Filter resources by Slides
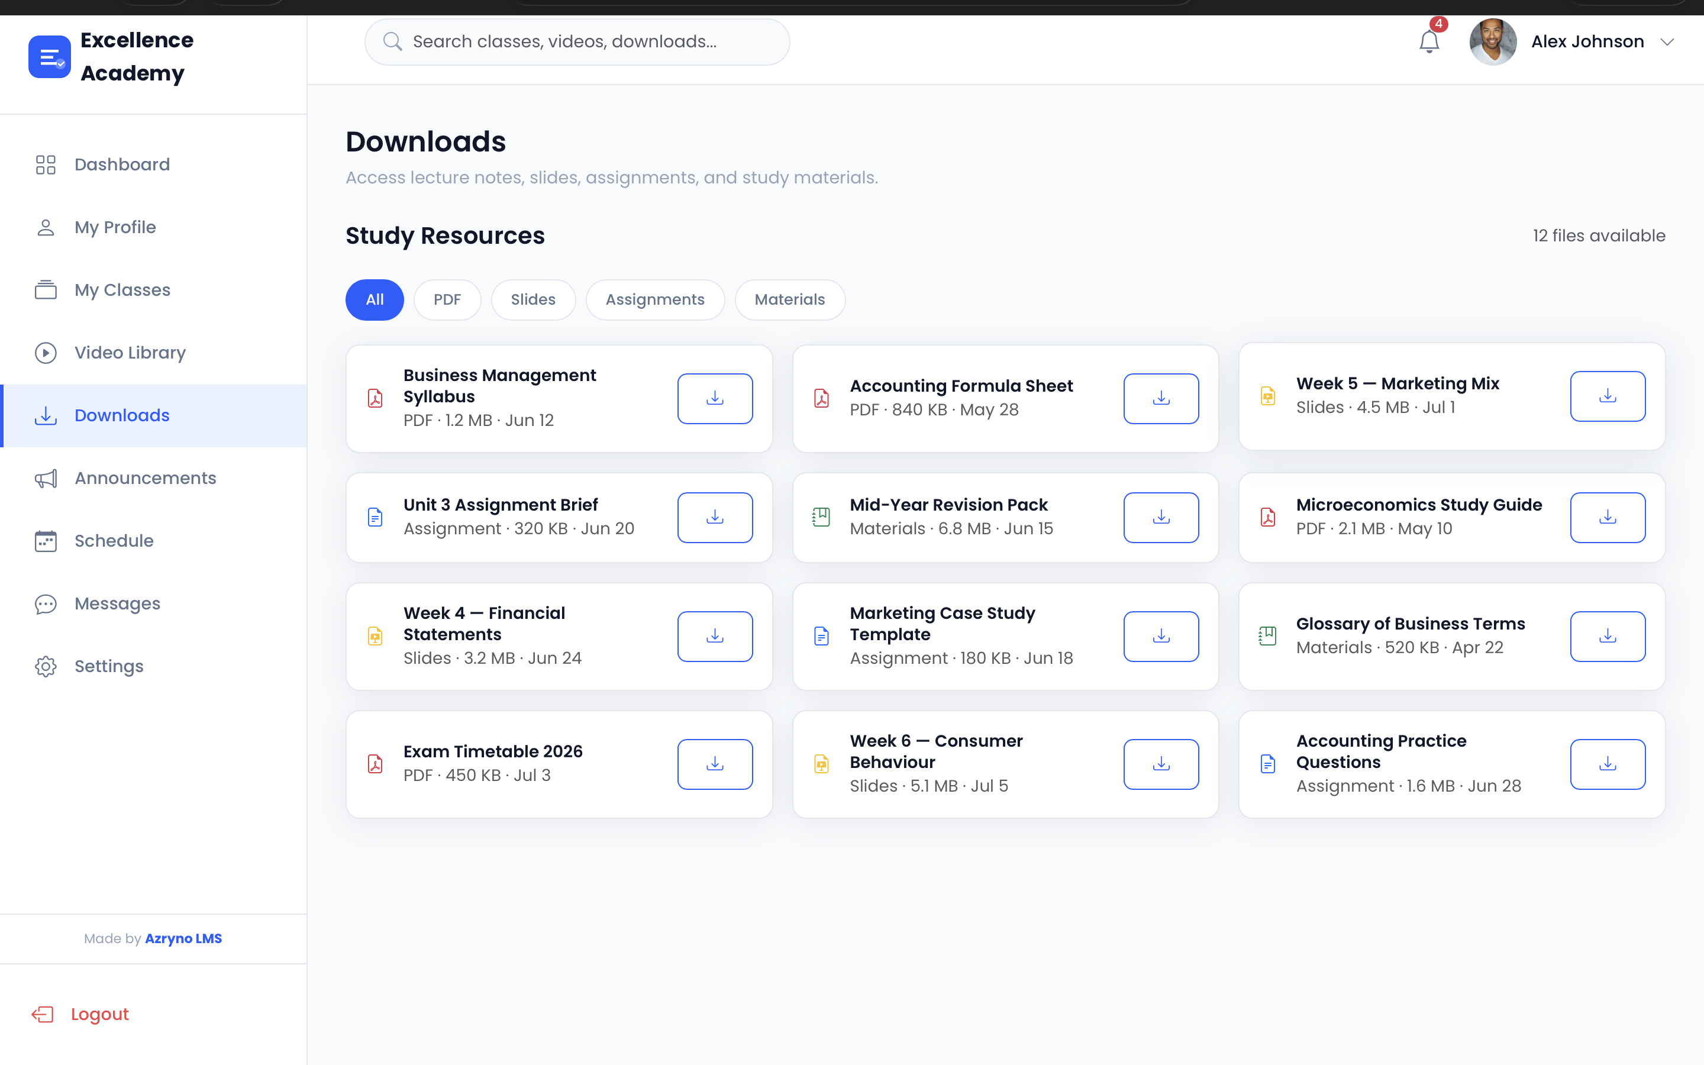 point(533,299)
